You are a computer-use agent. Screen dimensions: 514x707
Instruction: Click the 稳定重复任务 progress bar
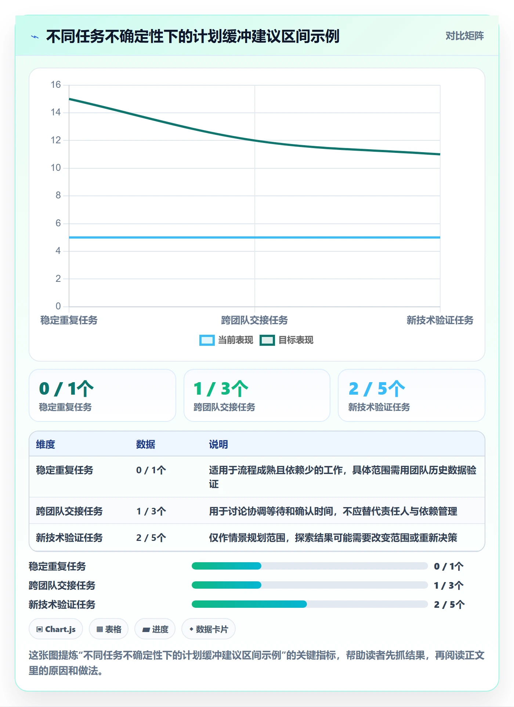tap(310, 566)
